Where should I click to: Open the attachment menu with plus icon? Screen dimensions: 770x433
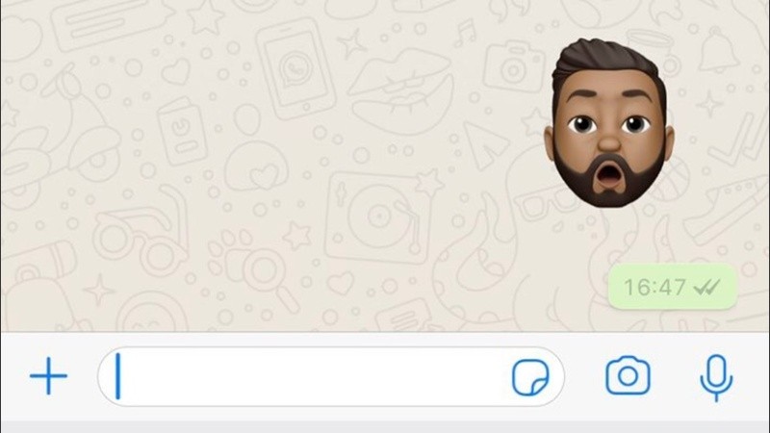tap(48, 376)
